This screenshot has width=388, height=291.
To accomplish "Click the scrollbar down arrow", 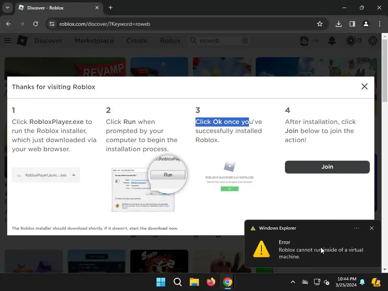I will click(385, 269).
